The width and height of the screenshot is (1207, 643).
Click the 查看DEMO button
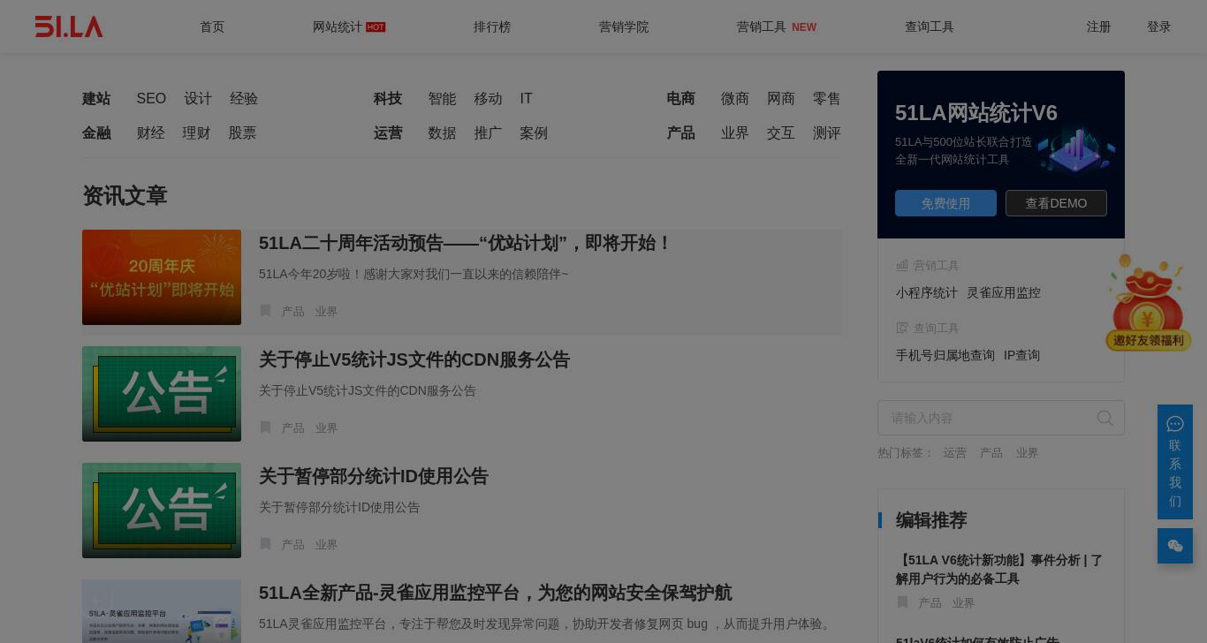1056,203
